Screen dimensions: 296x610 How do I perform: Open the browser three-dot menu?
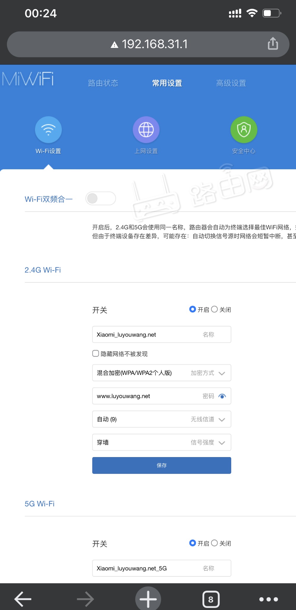coord(268,599)
